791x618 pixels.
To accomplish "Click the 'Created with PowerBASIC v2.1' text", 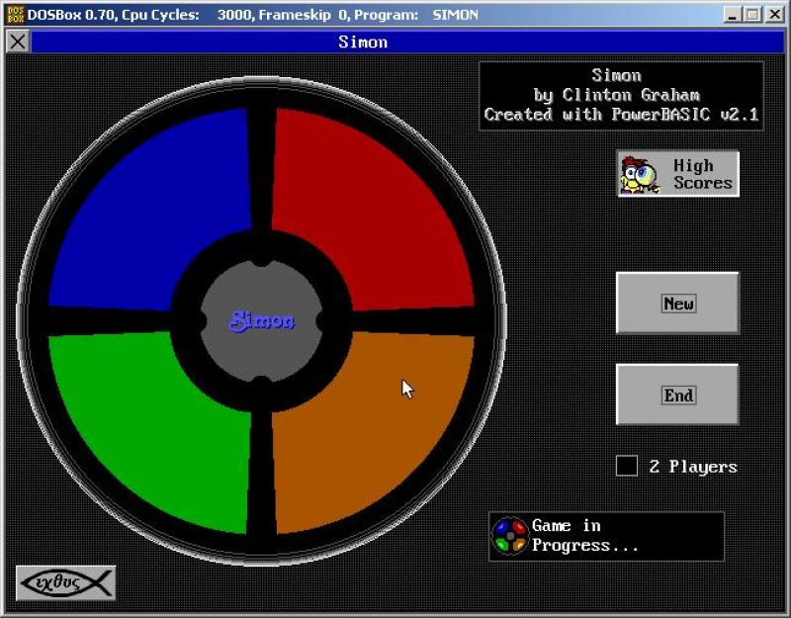I will [621, 114].
